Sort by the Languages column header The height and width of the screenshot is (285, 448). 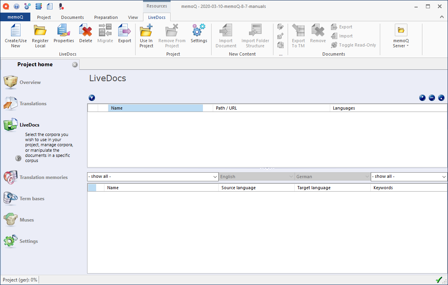[x=388, y=108]
